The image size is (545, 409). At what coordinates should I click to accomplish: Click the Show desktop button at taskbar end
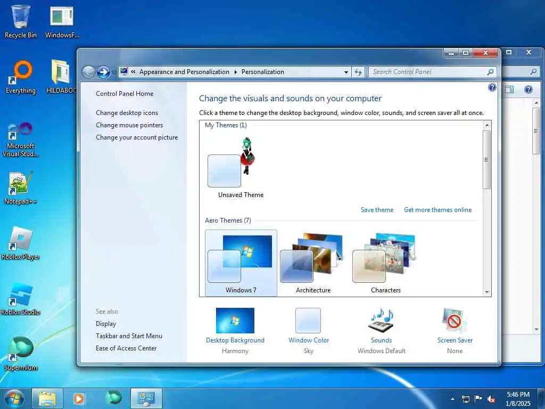(x=541, y=399)
